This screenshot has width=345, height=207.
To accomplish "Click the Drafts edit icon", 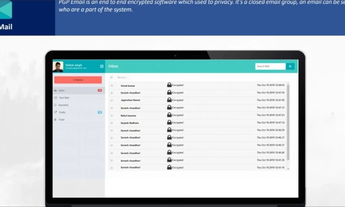I will [56, 112].
